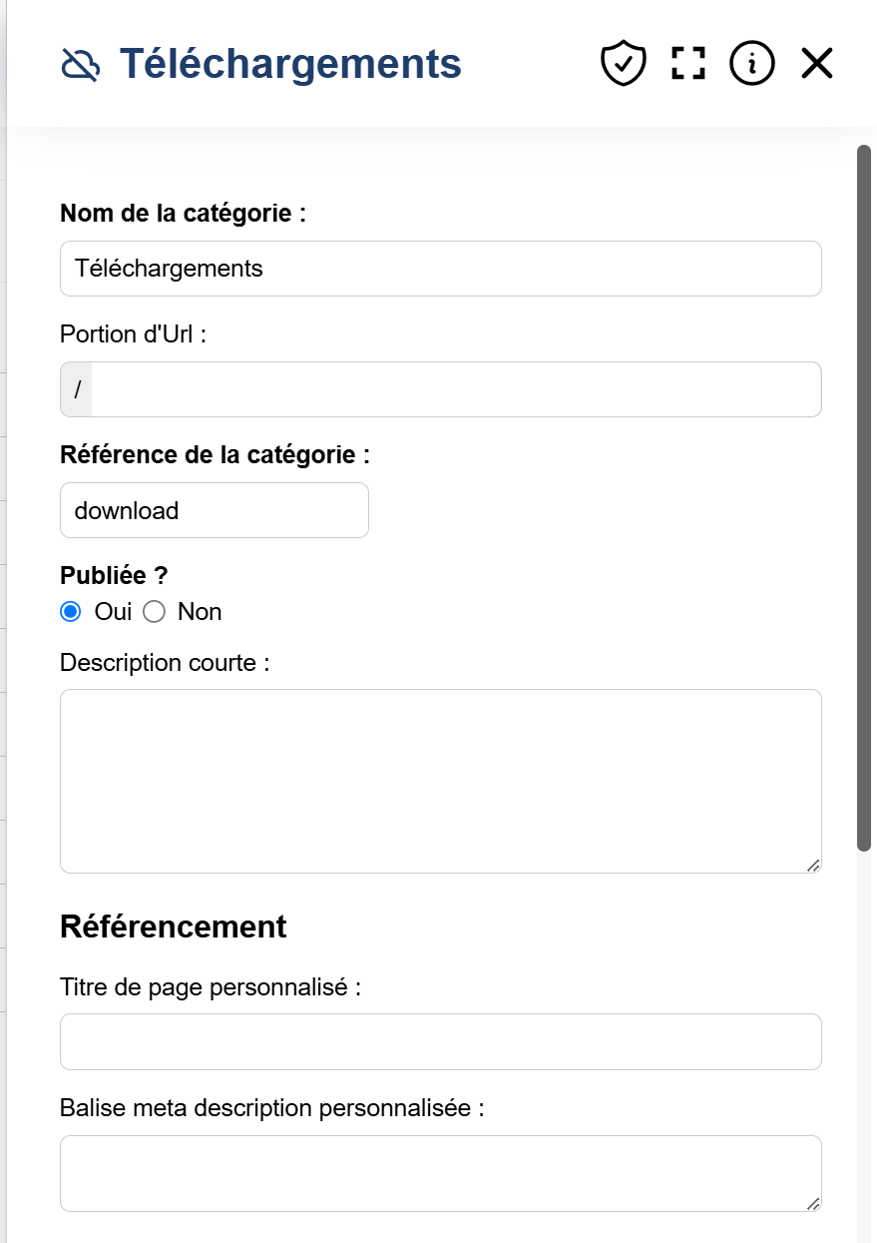Click the slash prefix of the URL field

point(76,388)
